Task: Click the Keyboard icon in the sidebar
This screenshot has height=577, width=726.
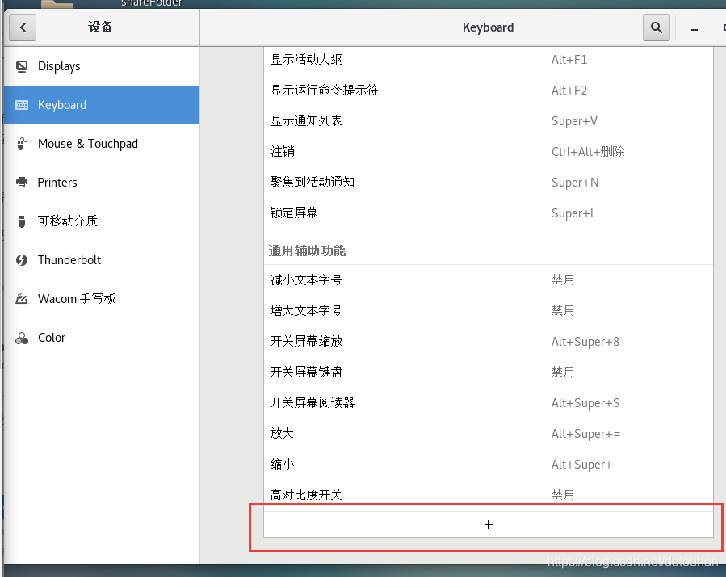Action: click(22, 105)
